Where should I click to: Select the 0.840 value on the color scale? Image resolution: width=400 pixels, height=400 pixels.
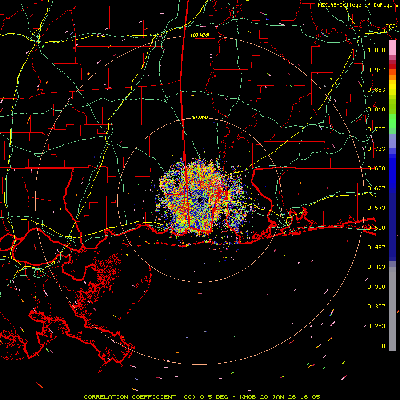[x=376, y=109]
